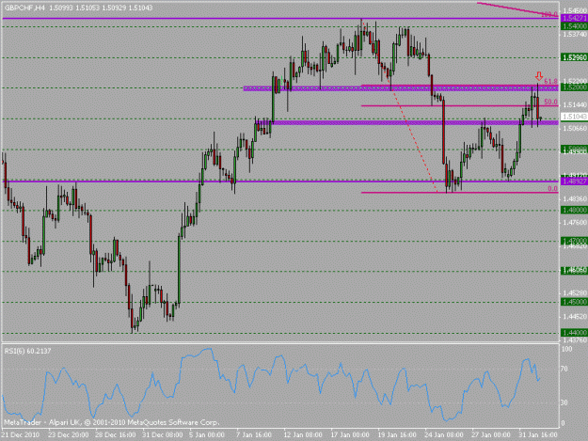Select the purple 1.48927 price label

click(575, 181)
